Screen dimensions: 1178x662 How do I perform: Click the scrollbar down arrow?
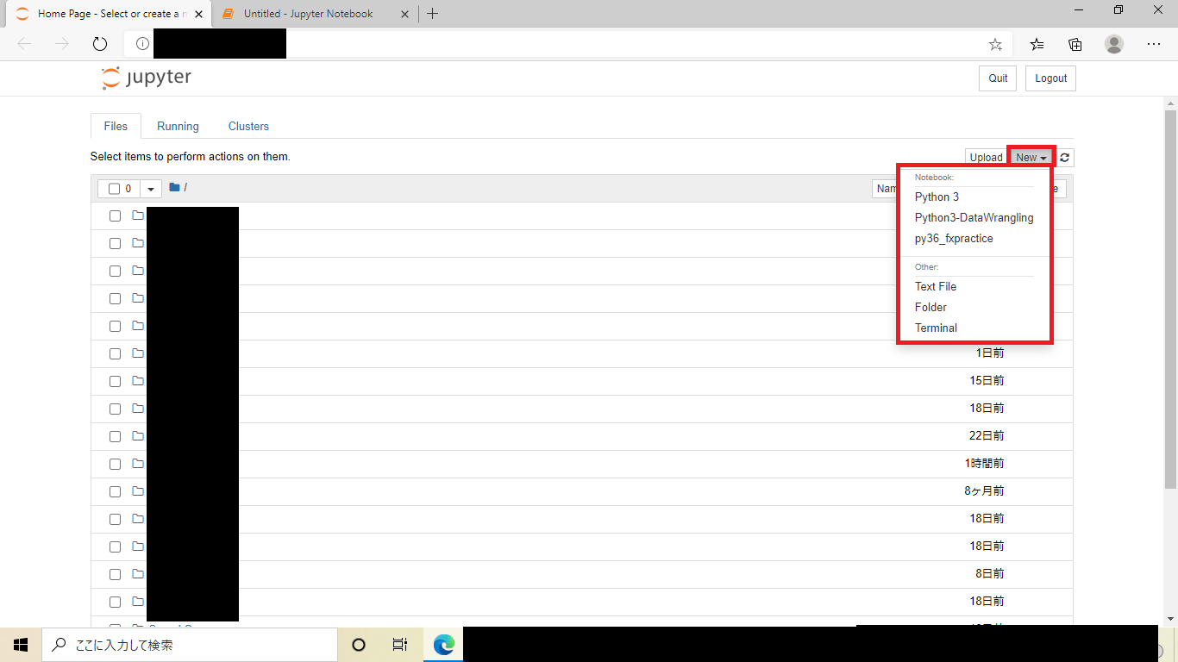(x=1170, y=619)
